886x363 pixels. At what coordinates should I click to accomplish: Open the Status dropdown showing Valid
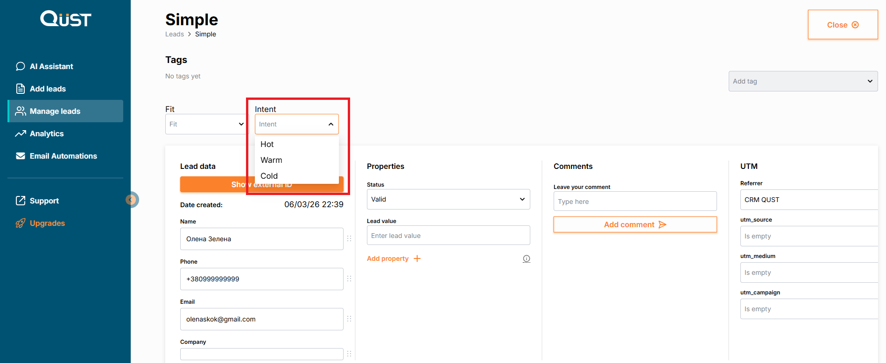coord(448,199)
